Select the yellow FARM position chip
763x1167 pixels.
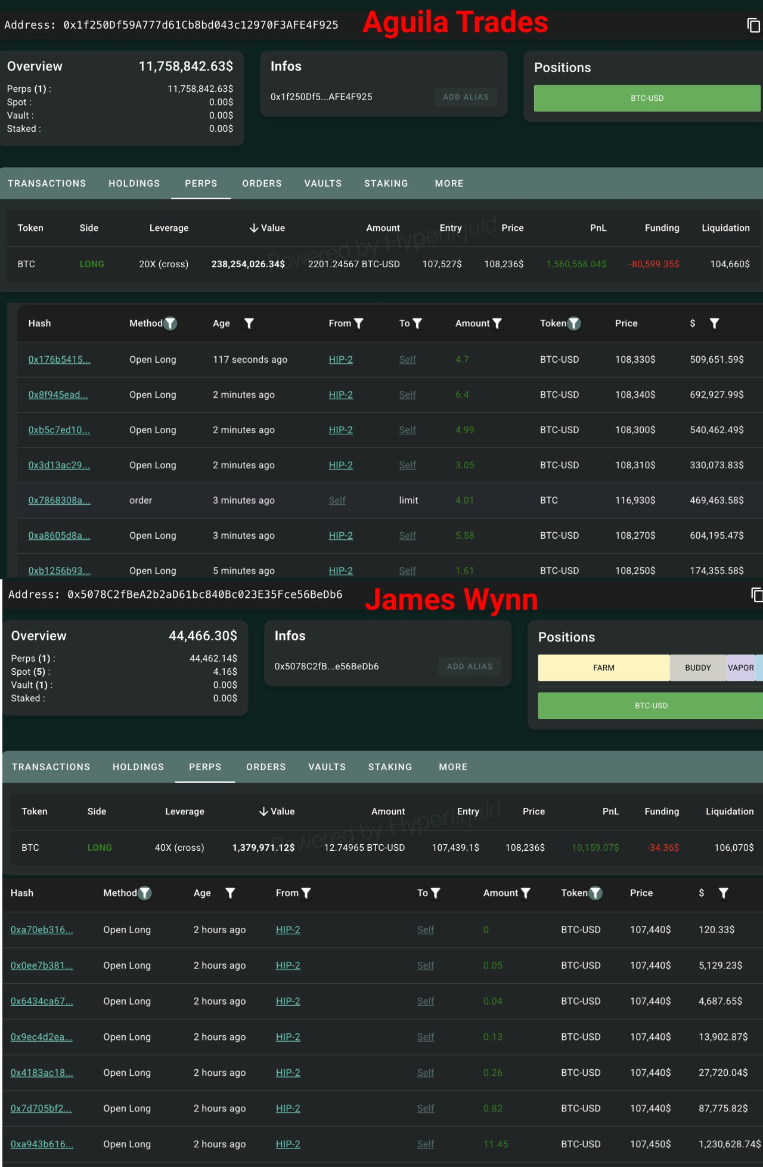(x=604, y=668)
